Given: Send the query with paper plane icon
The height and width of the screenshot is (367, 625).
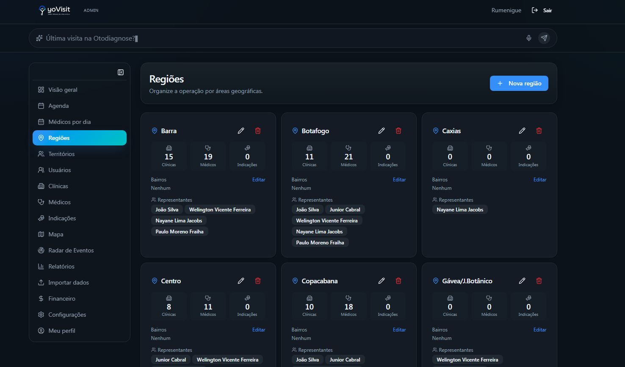Looking at the screenshot, I should pos(544,38).
